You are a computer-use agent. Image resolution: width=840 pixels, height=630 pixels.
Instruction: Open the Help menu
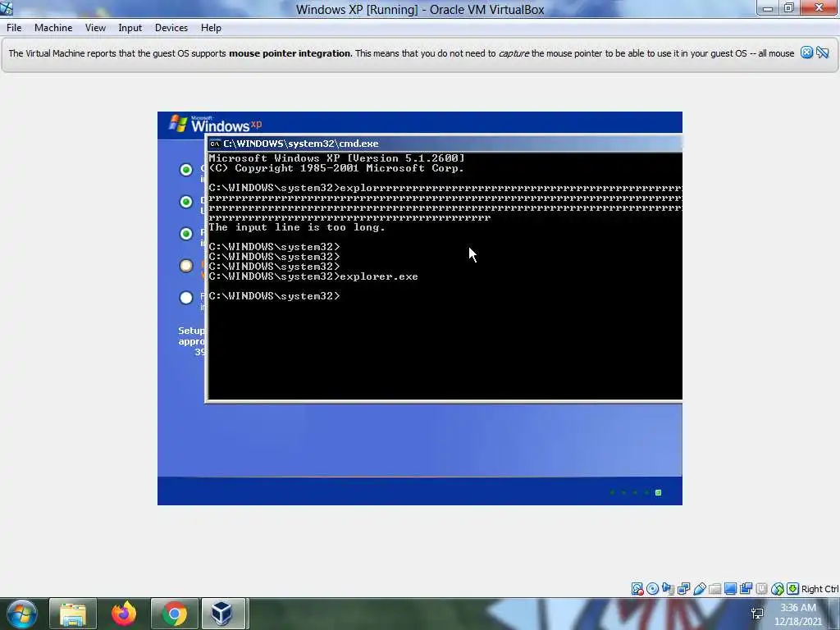click(x=211, y=28)
